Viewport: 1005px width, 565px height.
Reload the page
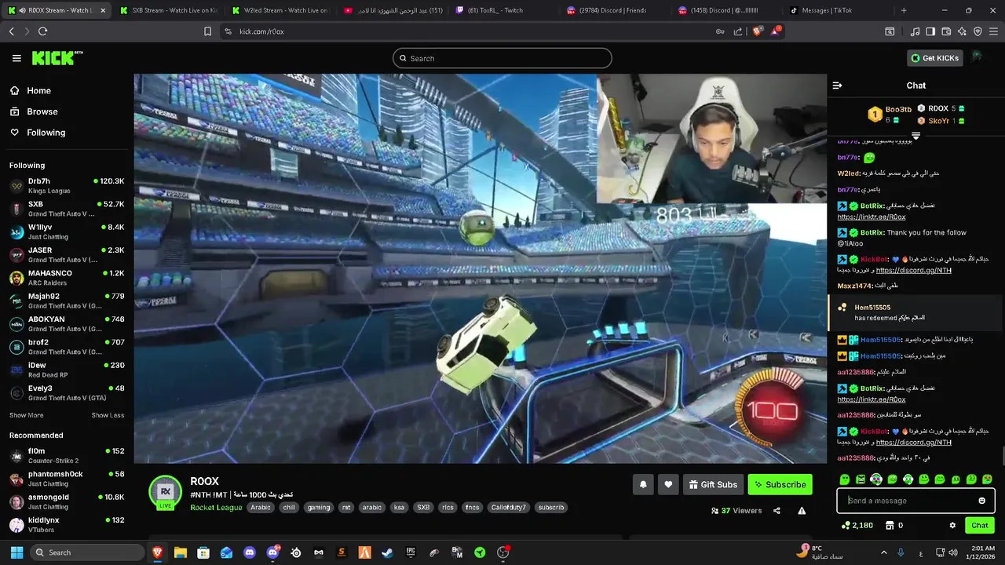[x=42, y=31]
